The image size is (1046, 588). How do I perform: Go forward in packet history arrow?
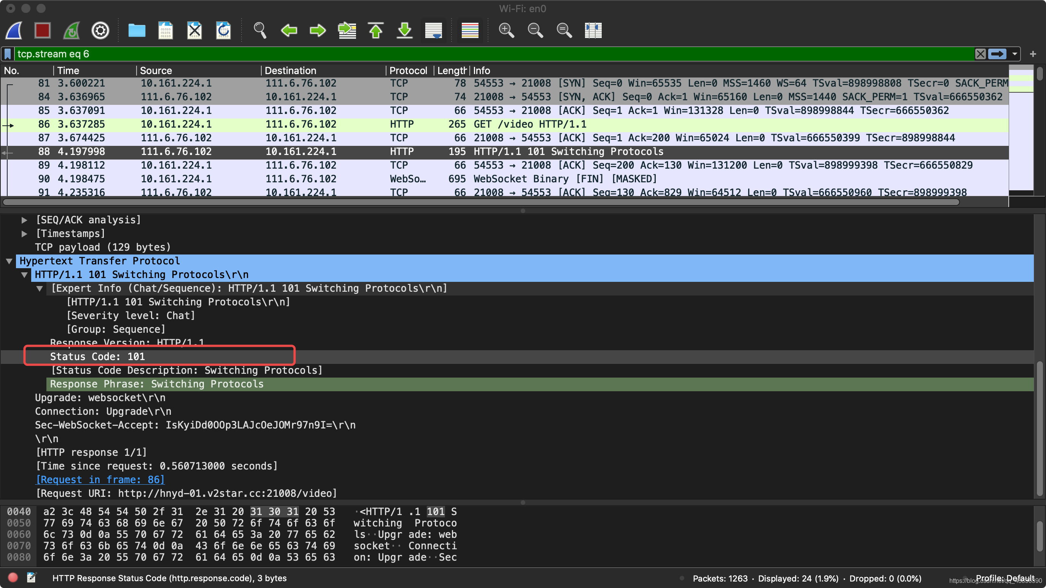[x=318, y=30]
